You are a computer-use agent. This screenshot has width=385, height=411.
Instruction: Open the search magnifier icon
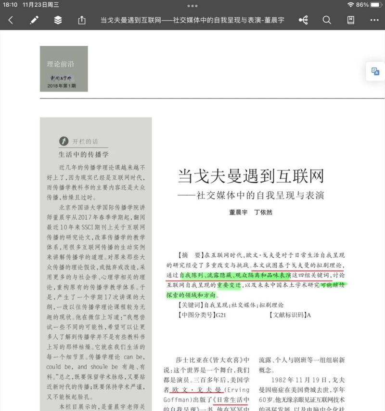327,20
